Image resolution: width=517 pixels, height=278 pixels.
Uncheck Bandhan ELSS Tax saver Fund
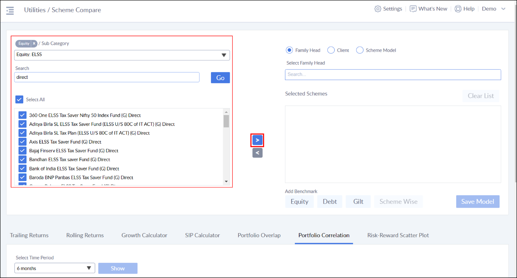(22, 159)
